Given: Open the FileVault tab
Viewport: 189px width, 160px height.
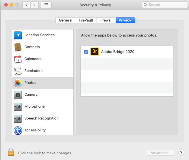Looking at the screenshot, I should coord(86,20).
